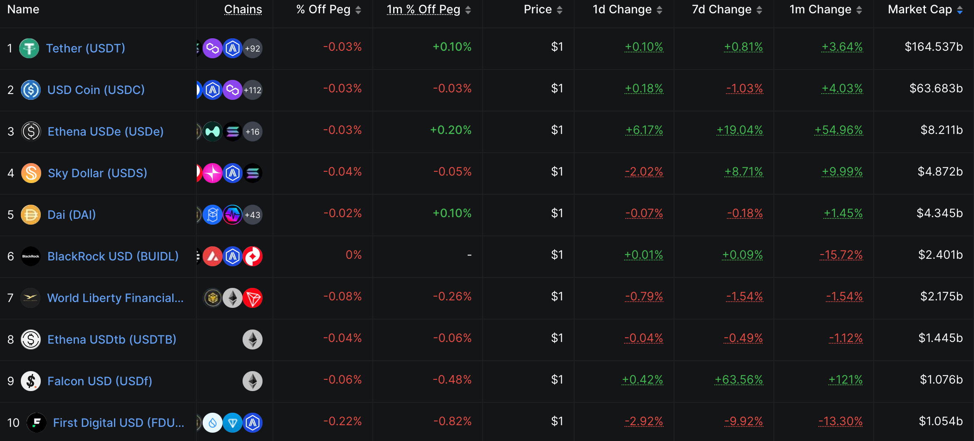The height and width of the screenshot is (441, 974).
Task: Expand the +43 chains badge for Dai
Action: coord(253,215)
